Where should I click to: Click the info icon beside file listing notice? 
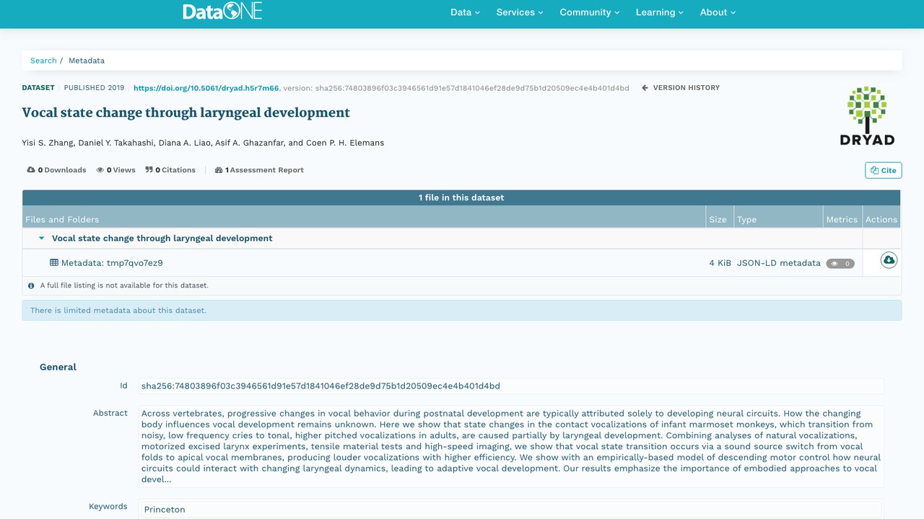[31, 285]
